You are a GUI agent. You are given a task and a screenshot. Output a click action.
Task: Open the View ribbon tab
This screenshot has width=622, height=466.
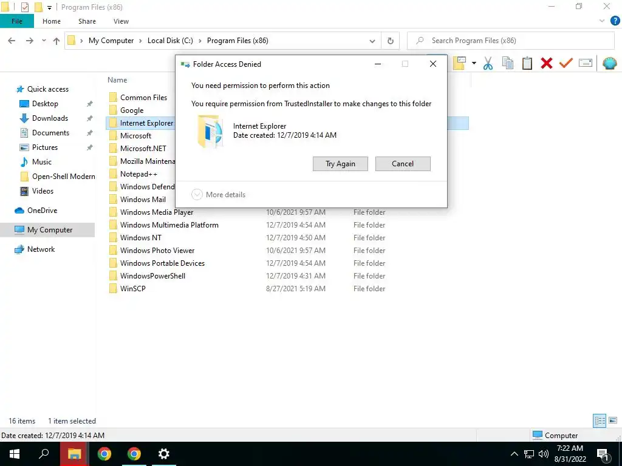point(121,21)
